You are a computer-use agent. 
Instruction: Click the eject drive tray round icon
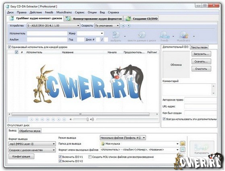click(123, 26)
